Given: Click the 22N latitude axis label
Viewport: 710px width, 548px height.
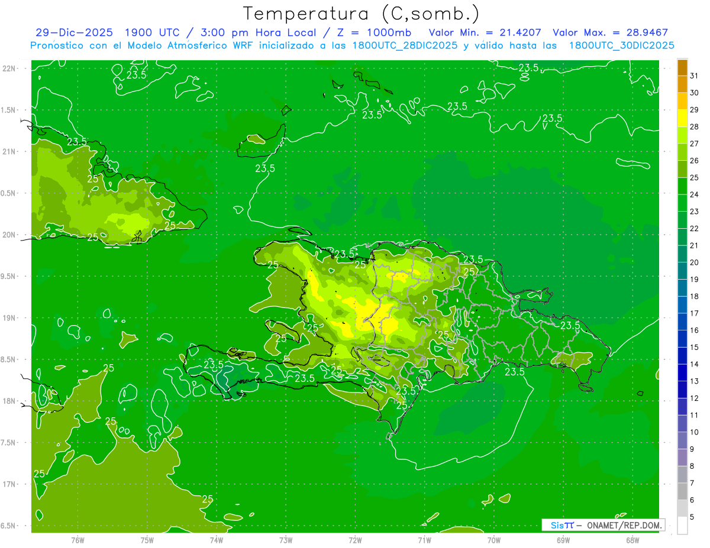Looking at the screenshot, I should [x=9, y=68].
